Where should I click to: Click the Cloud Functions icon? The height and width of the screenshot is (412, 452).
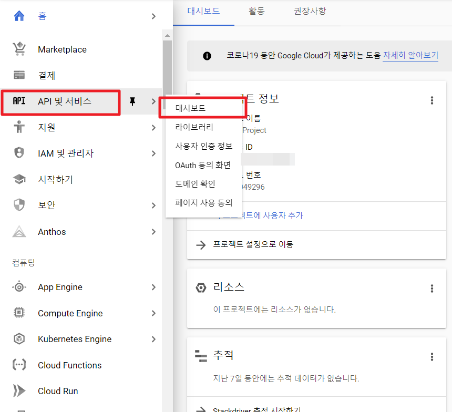click(x=19, y=365)
